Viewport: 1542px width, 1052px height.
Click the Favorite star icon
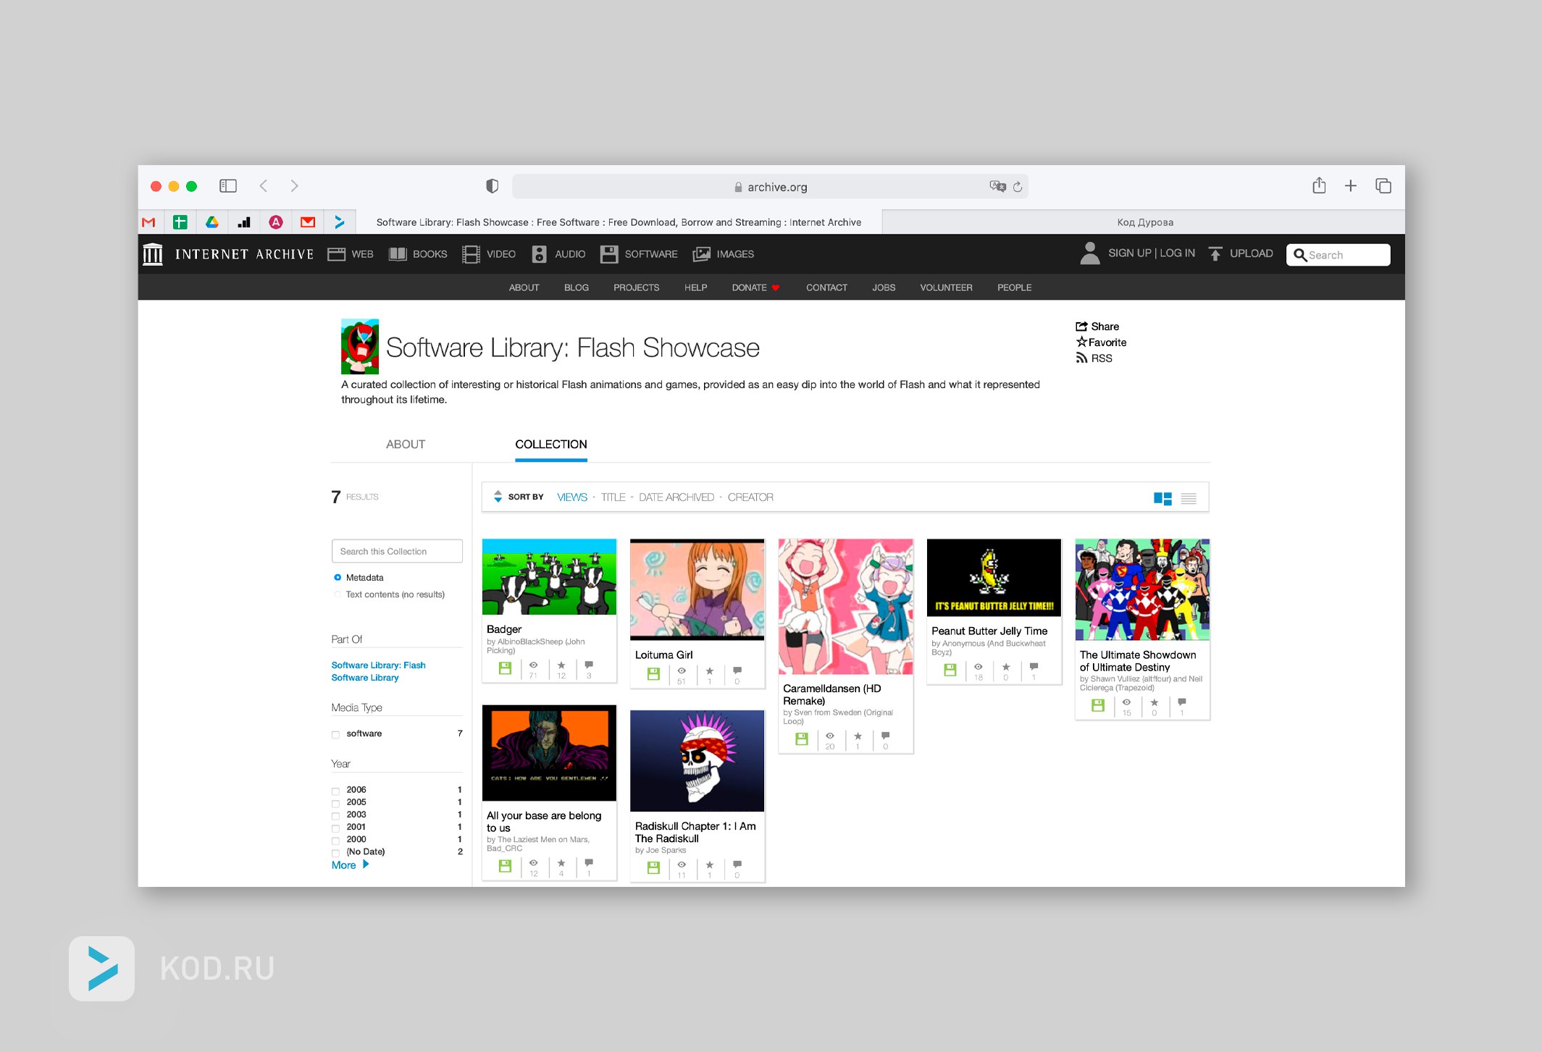click(1081, 342)
